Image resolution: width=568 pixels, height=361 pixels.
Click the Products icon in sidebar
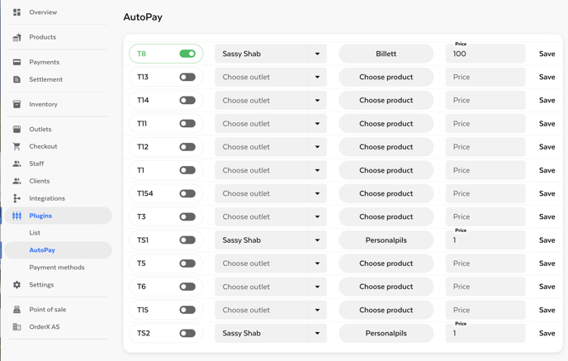coord(17,37)
